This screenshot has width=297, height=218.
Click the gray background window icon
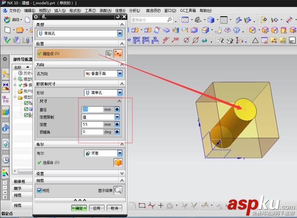223,20
